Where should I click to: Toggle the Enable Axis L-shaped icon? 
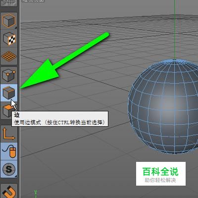(9, 134)
